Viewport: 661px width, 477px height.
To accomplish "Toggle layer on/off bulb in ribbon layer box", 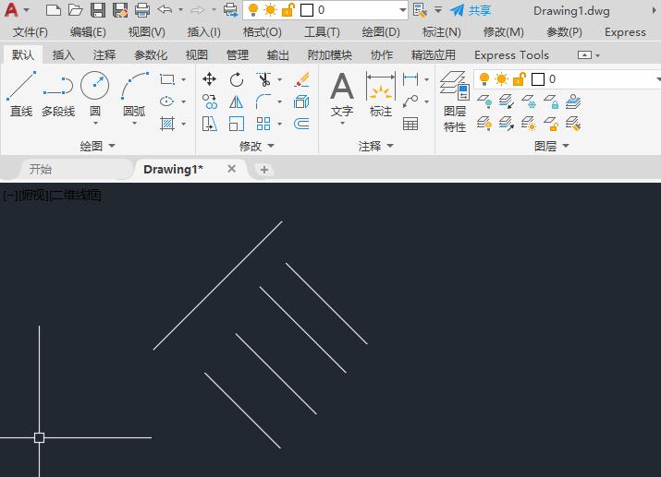I will [484, 79].
